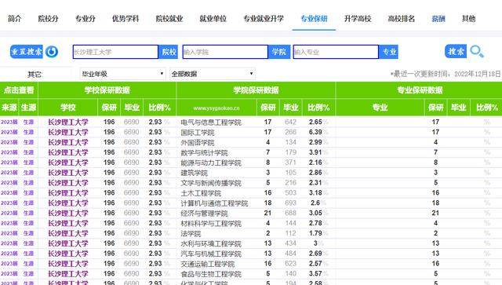
Task: Click 数学与统计学院 college name
Action: point(204,152)
